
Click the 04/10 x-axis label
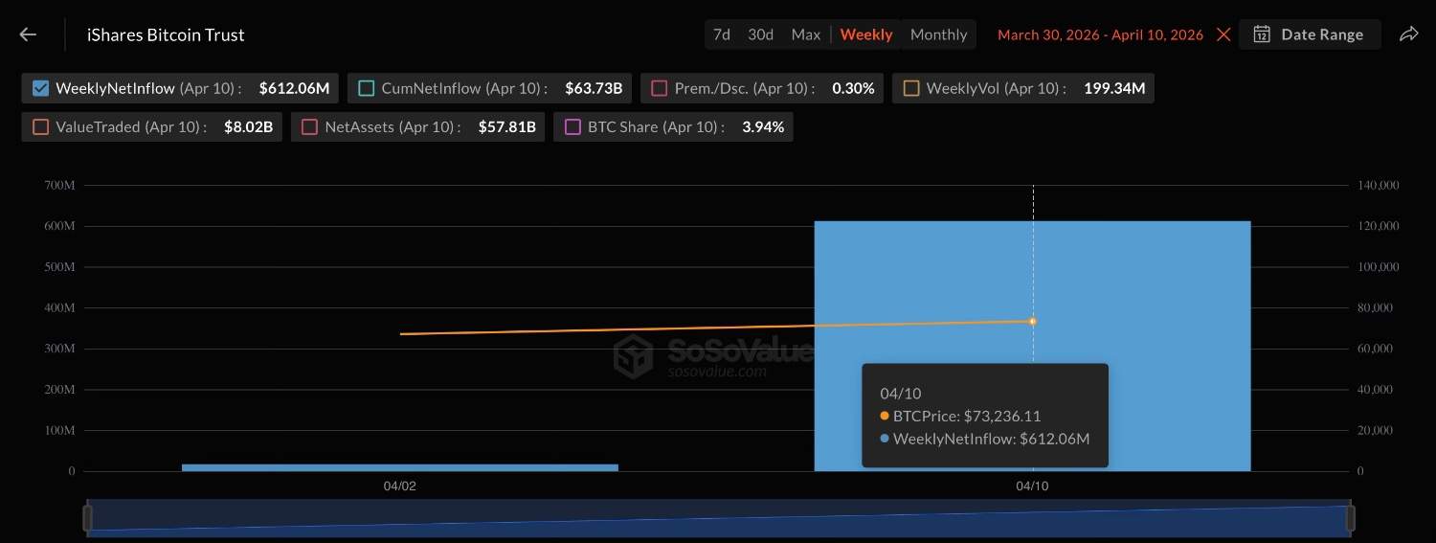1032,486
